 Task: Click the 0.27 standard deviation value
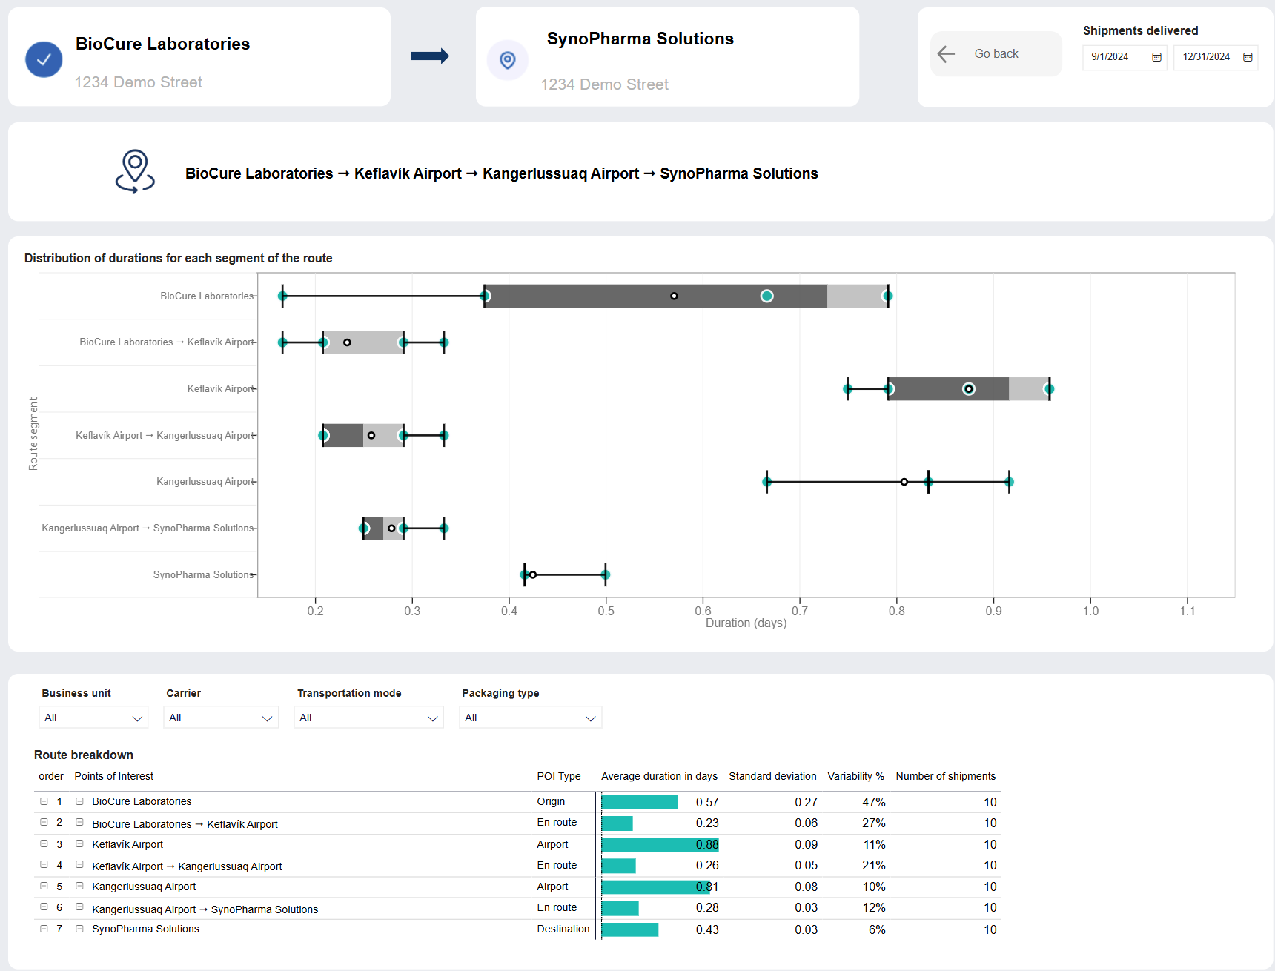pyautogui.click(x=806, y=802)
